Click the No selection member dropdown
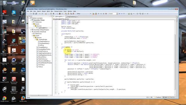 click(x=66, y=19)
